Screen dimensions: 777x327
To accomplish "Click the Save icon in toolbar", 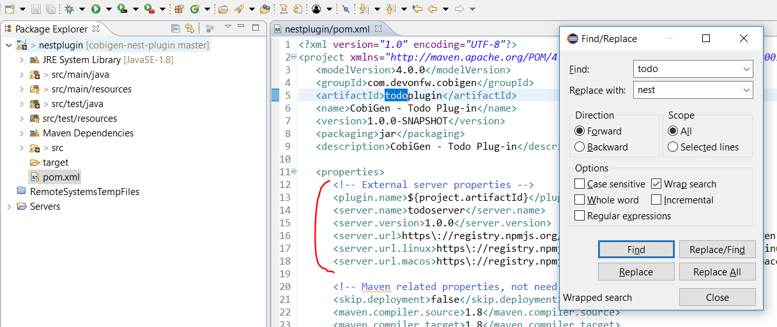I will 36,9.
